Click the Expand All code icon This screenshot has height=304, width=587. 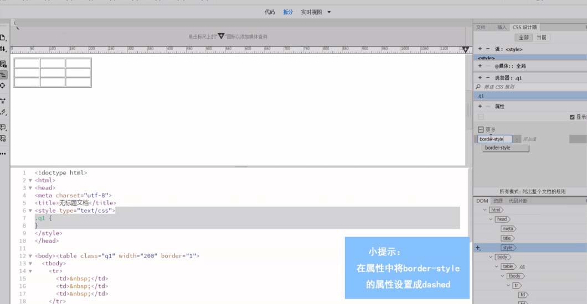tap(3, 101)
